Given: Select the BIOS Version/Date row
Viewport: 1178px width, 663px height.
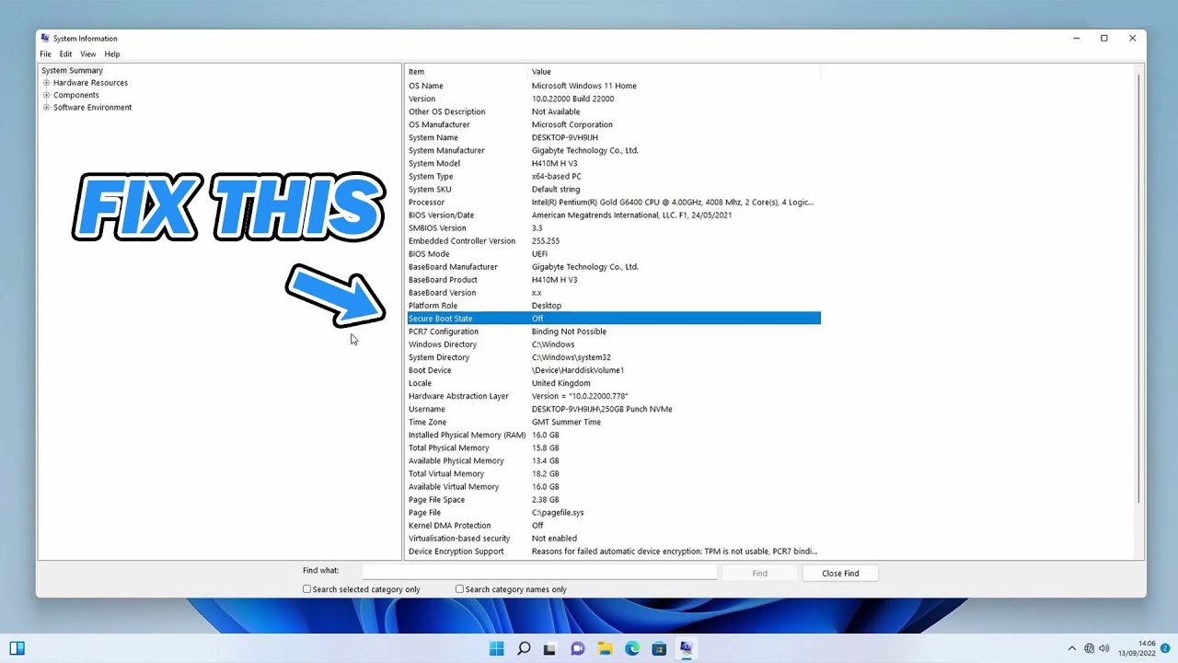Looking at the screenshot, I should point(614,215).
